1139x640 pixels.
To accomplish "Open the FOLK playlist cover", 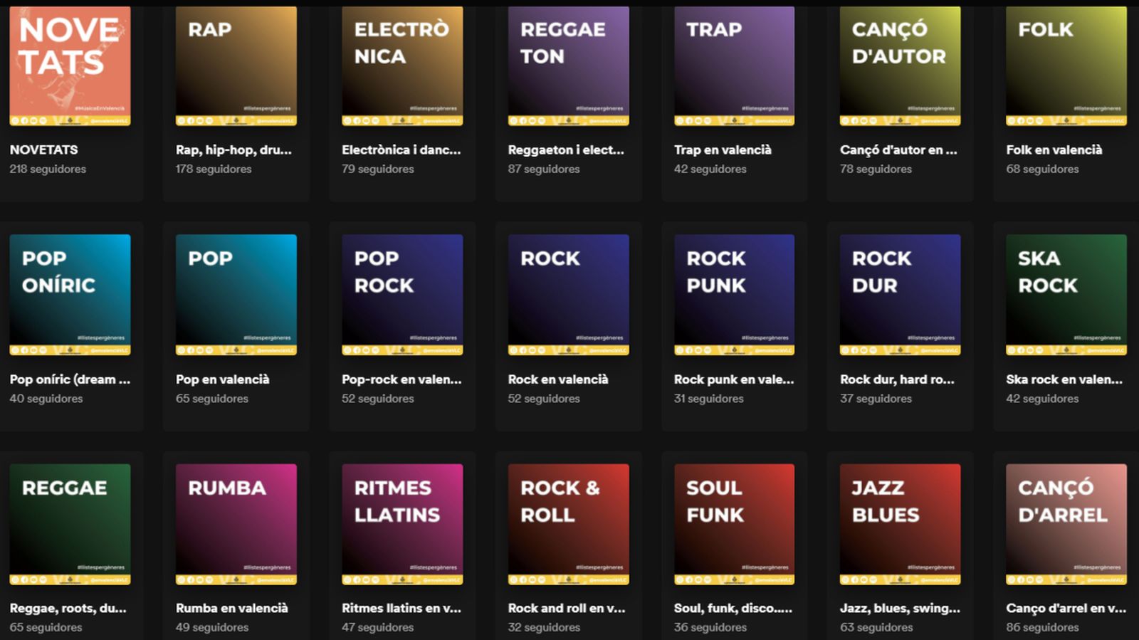I will [x=1065, y=66].
